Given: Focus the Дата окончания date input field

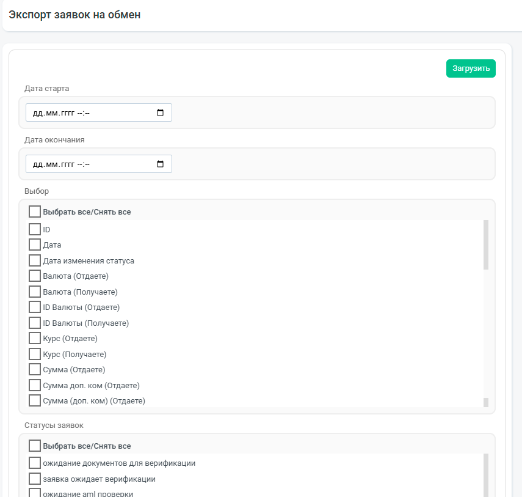Looking at the screenshot, I should click(x=99, y=164).
